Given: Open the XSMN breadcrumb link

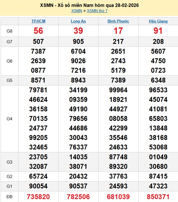Looking at the screenshot, I should [77, 11].
